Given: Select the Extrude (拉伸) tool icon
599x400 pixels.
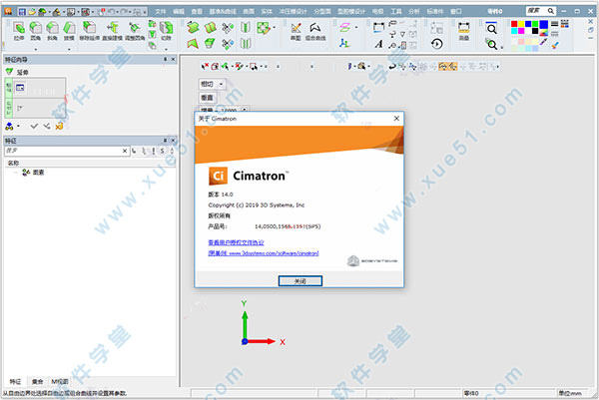Looking at the screenshot, I should coord(19,28).
